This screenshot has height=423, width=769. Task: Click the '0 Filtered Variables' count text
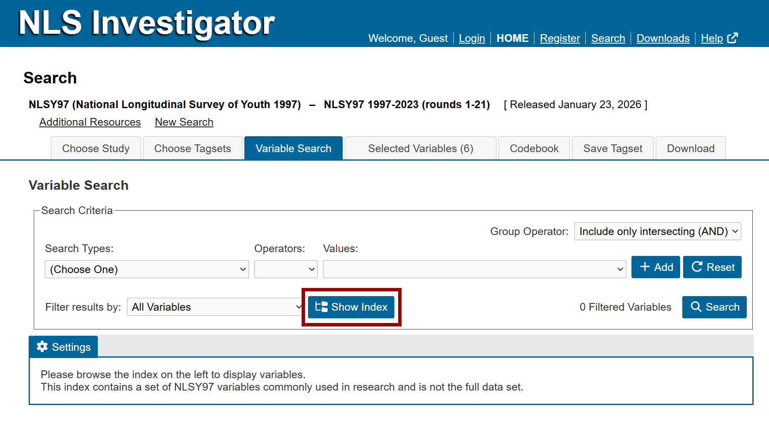point(625,307)
